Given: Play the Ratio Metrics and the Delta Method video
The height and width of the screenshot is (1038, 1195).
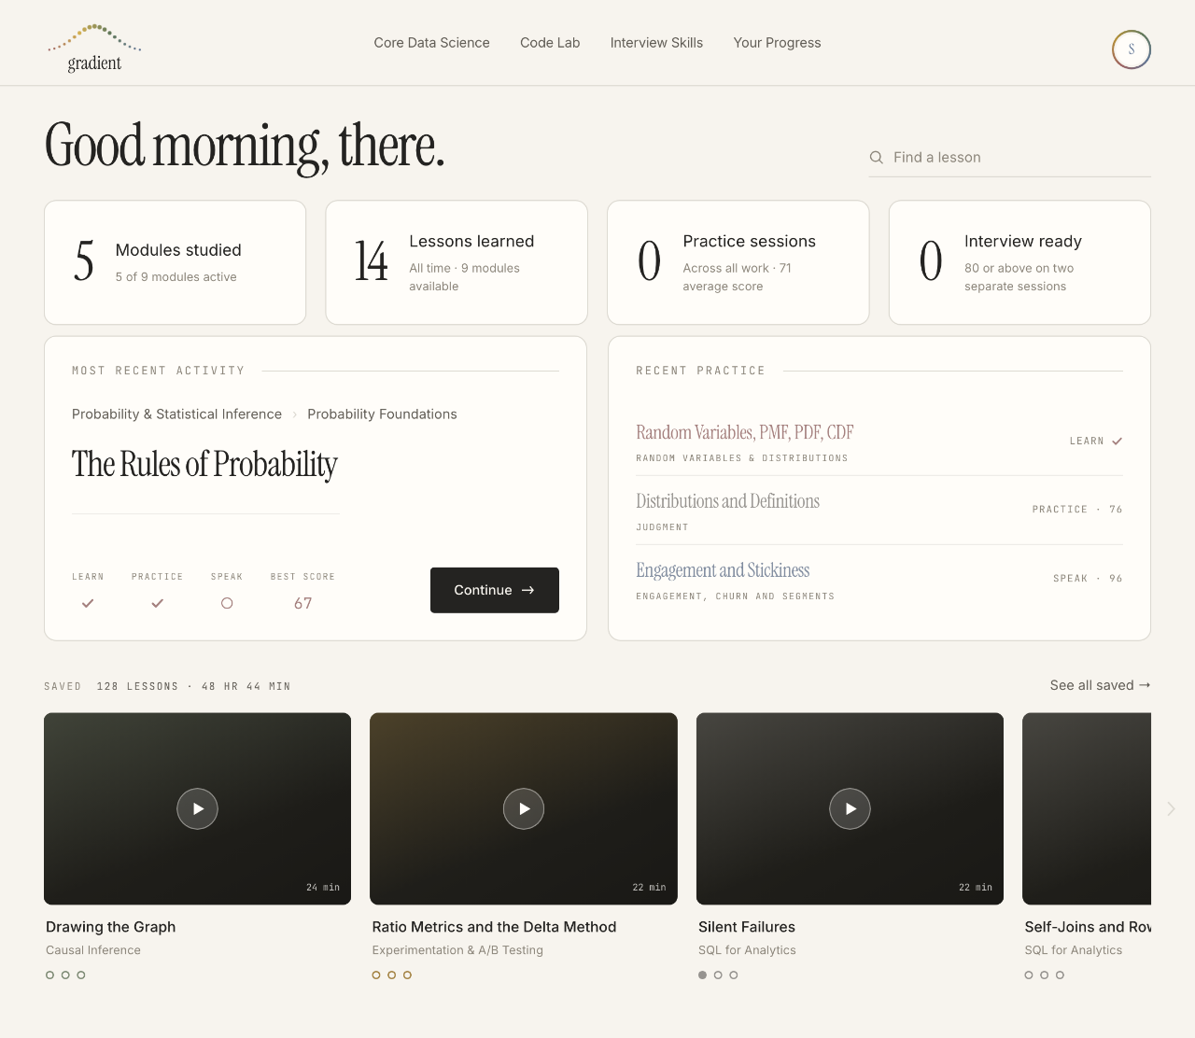Looking at the screenshot, I should tap(524, 808).
